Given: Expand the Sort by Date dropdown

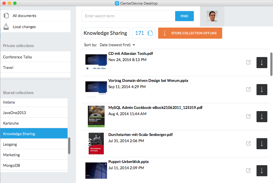Looking at the screenshot, I should tap(117, 45).
